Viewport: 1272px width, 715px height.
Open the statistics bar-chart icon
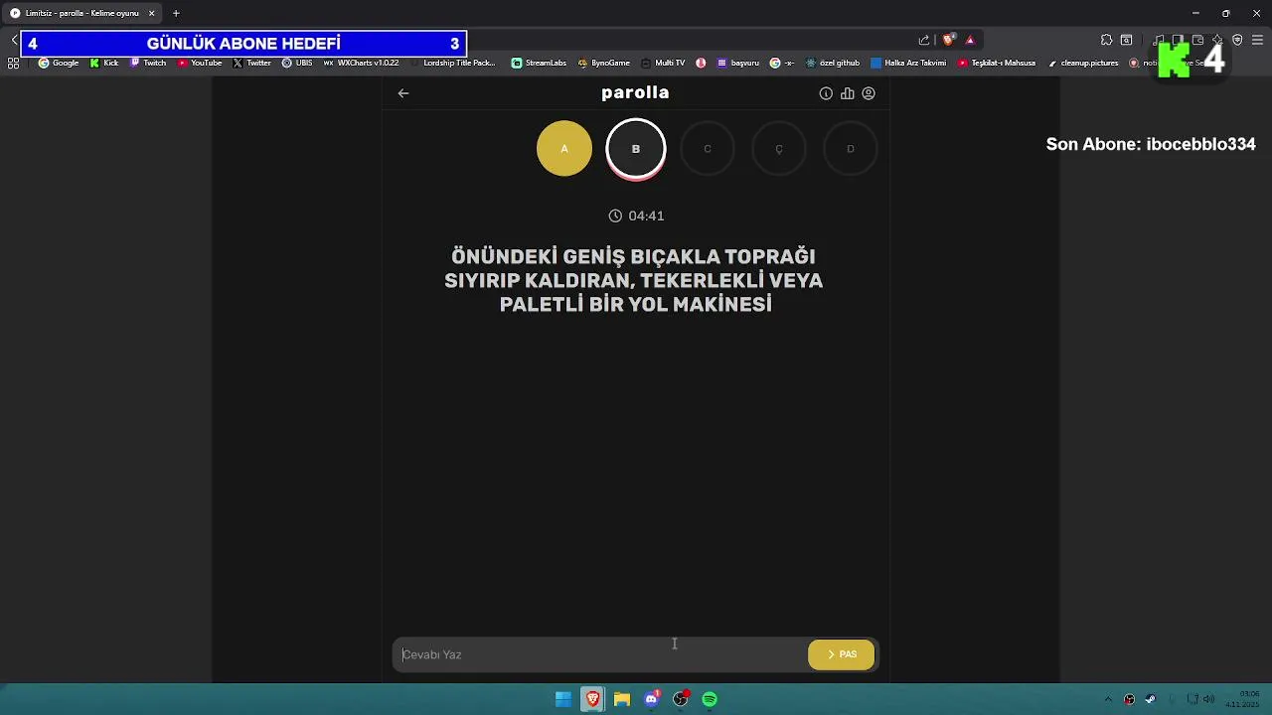point(848,93)
